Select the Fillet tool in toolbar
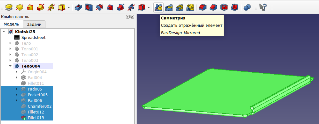The width and height of the screenshot is (319, 124). coord(203,8)
